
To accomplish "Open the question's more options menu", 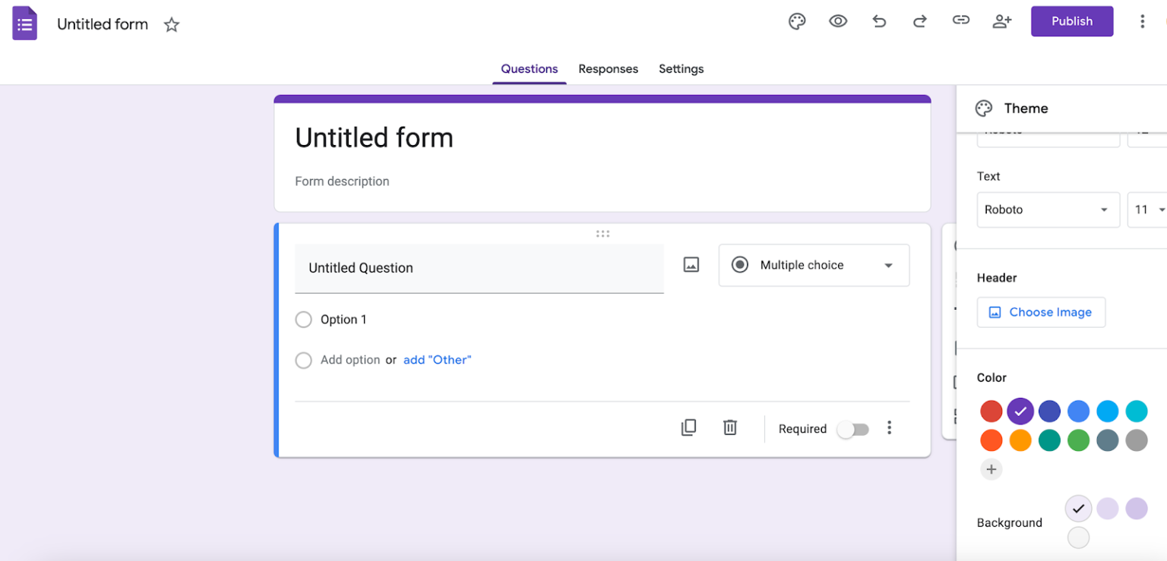I will [889, 428].
